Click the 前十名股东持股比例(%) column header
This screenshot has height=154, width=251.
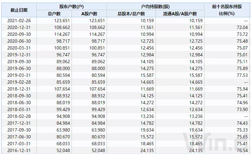point(227,10)
